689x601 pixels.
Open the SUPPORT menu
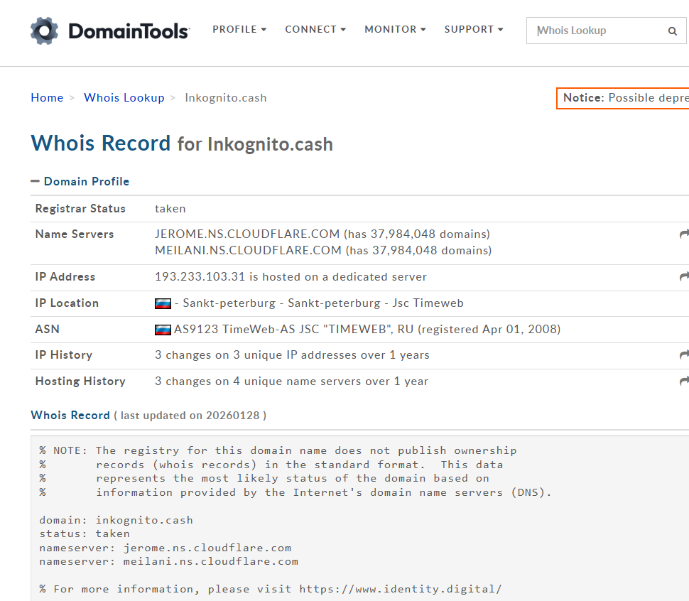473,29
